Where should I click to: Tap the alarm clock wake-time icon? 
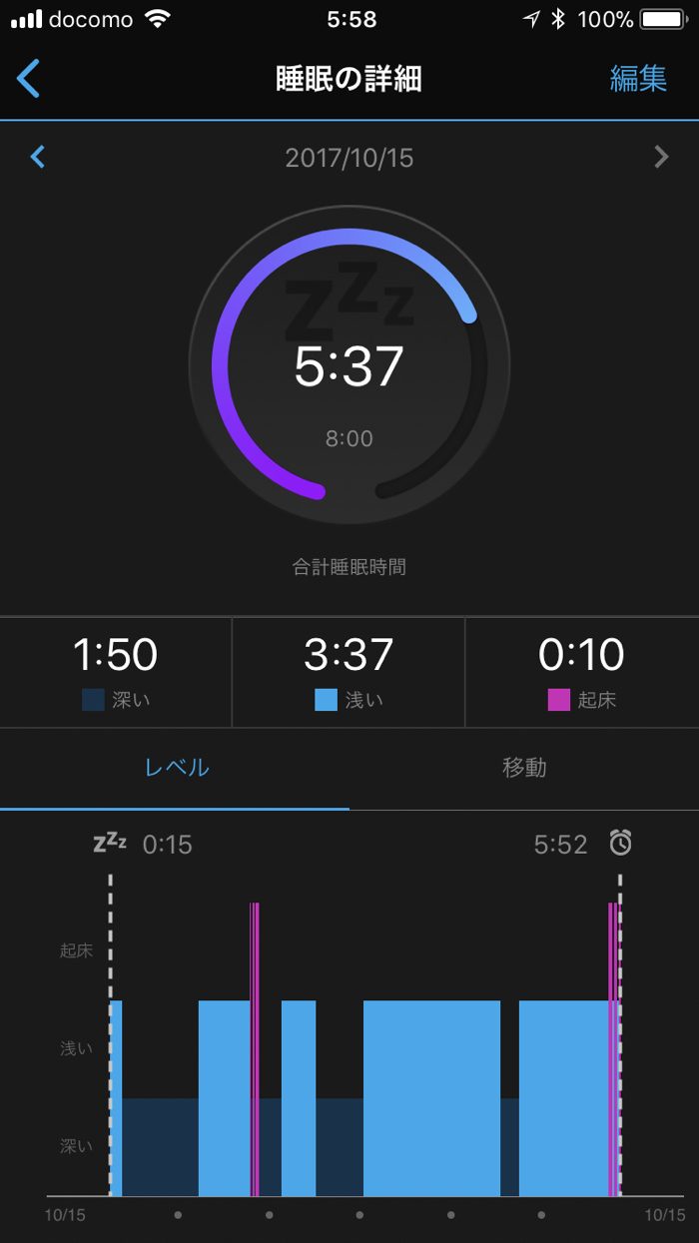[x=621, y=844]
